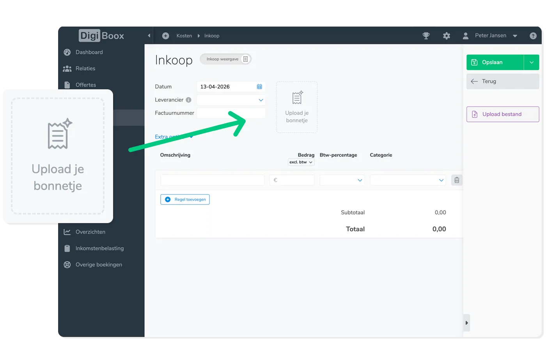Viewport: 546px width, 351px height.
Task: Toggle the Inkoop weergave switch
Action: click(x=225, y=59)
